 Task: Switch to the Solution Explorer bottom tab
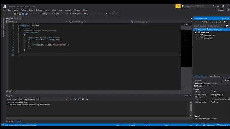(201, 76)
